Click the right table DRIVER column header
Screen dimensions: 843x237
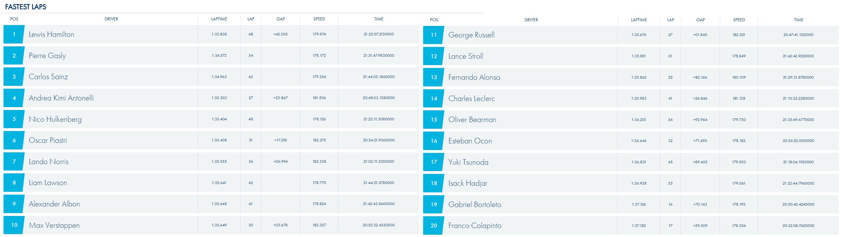pos(531,20)
